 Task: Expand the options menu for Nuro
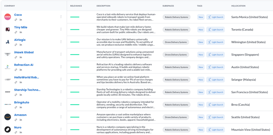pyautogui.click(x=61, y=129)
